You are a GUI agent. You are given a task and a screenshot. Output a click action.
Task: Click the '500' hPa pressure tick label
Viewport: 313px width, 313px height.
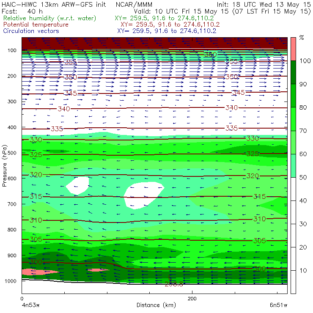click(12, 153)
